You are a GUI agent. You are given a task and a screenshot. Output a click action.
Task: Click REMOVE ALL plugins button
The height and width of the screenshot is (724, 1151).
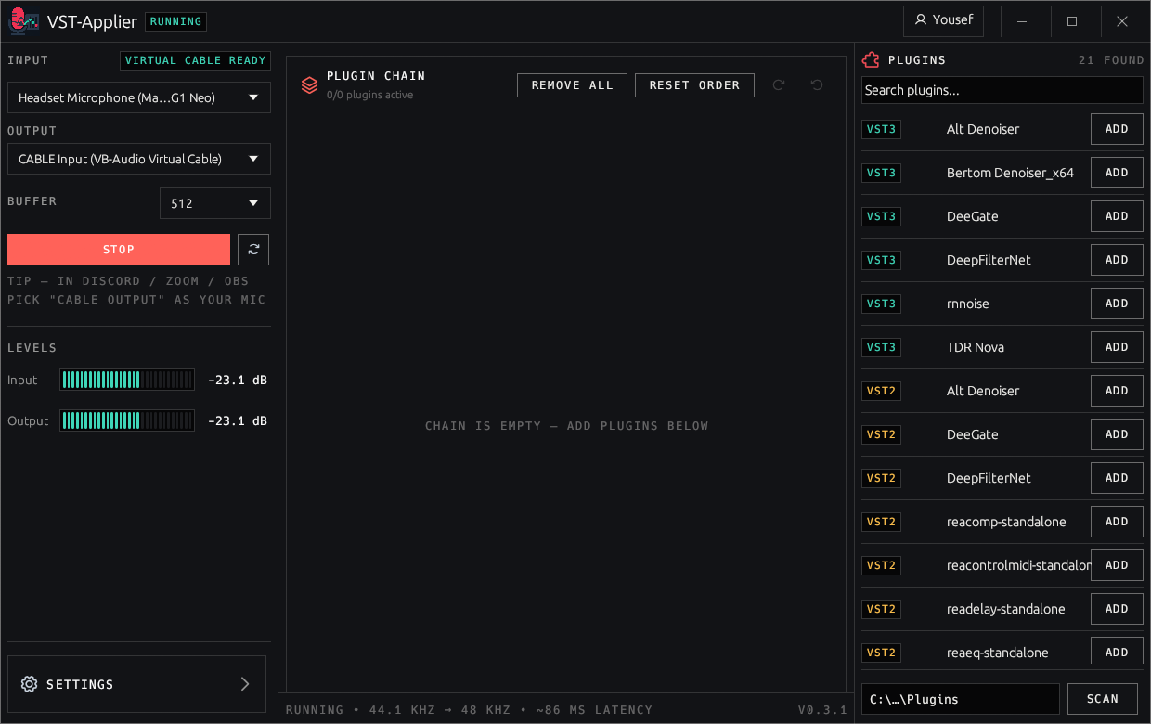(x=572, y=85)
